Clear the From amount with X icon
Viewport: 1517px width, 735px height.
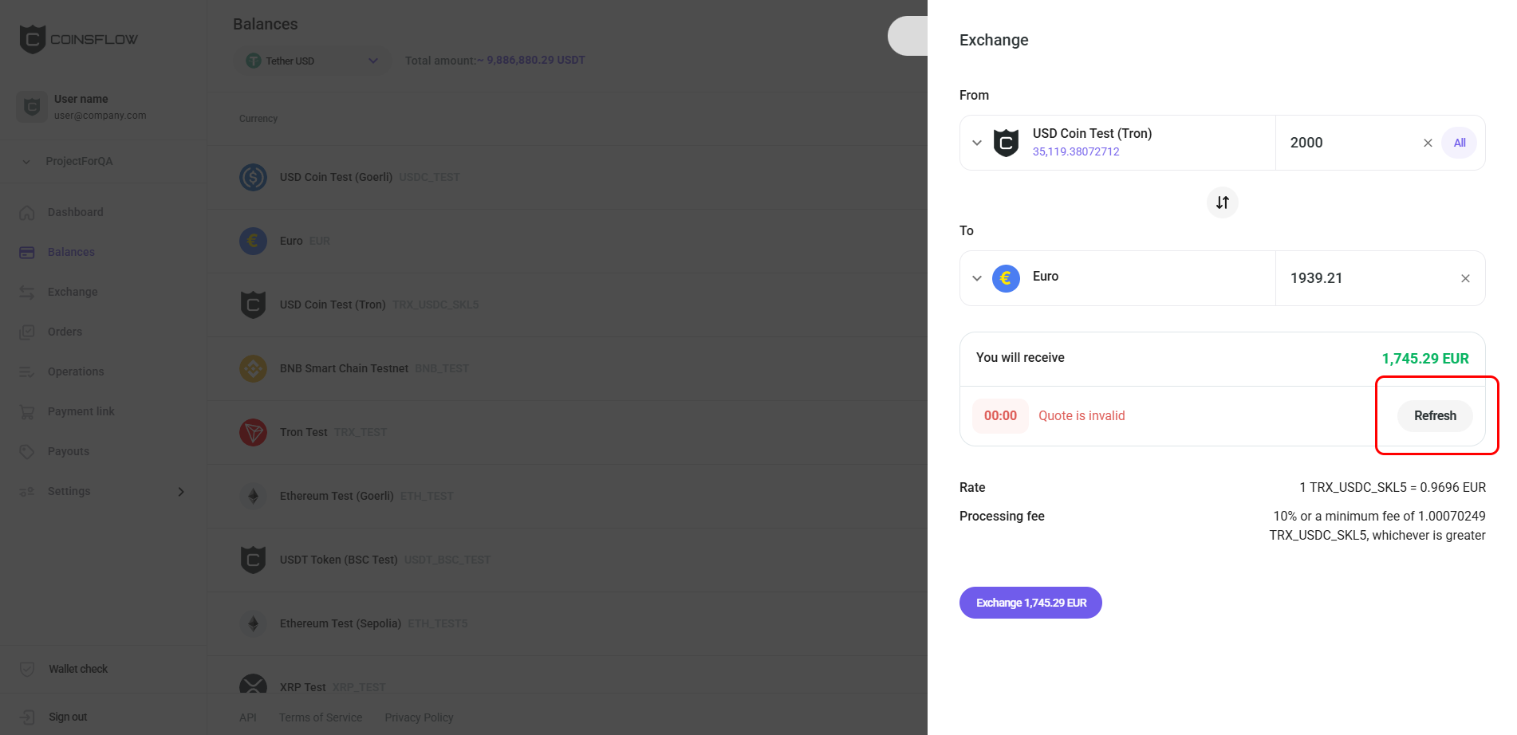(x=1428, y=143)
